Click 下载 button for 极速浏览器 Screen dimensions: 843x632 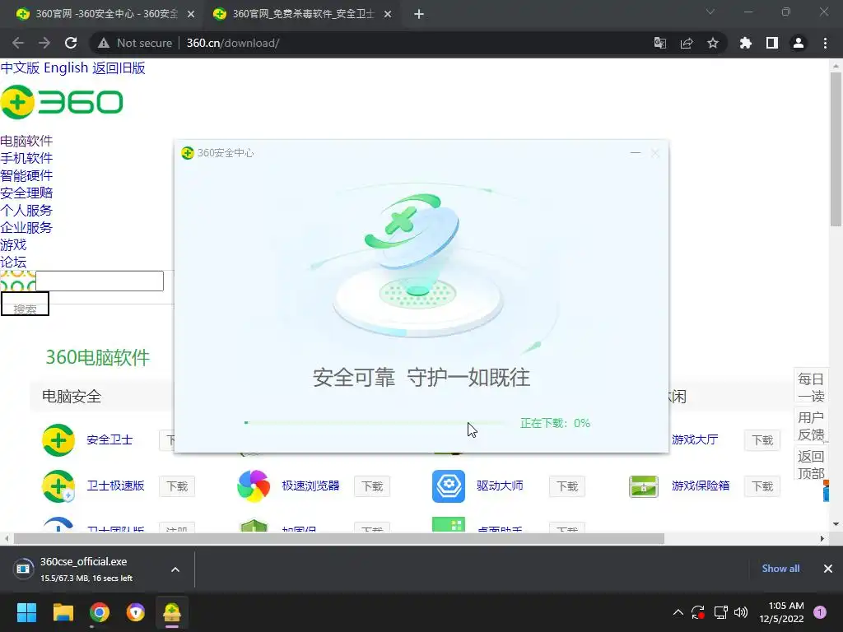click(372, 486)
